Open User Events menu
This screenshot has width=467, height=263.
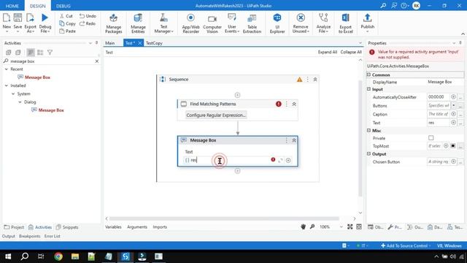click(232, 23)
